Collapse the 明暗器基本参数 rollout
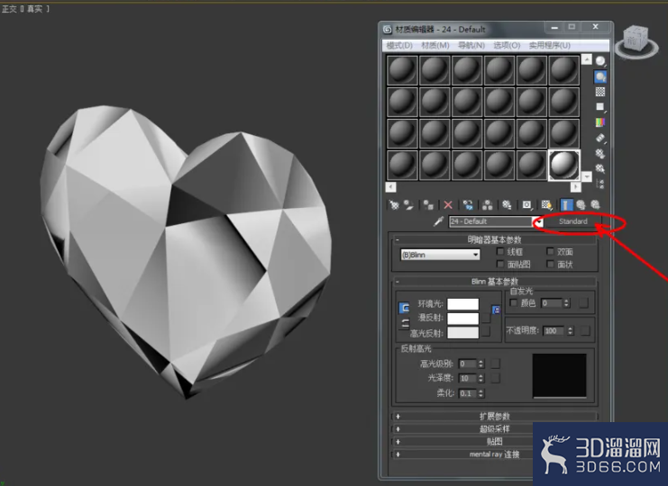The width and height of the screenshot is (668, 486). [x=494, y=239]
